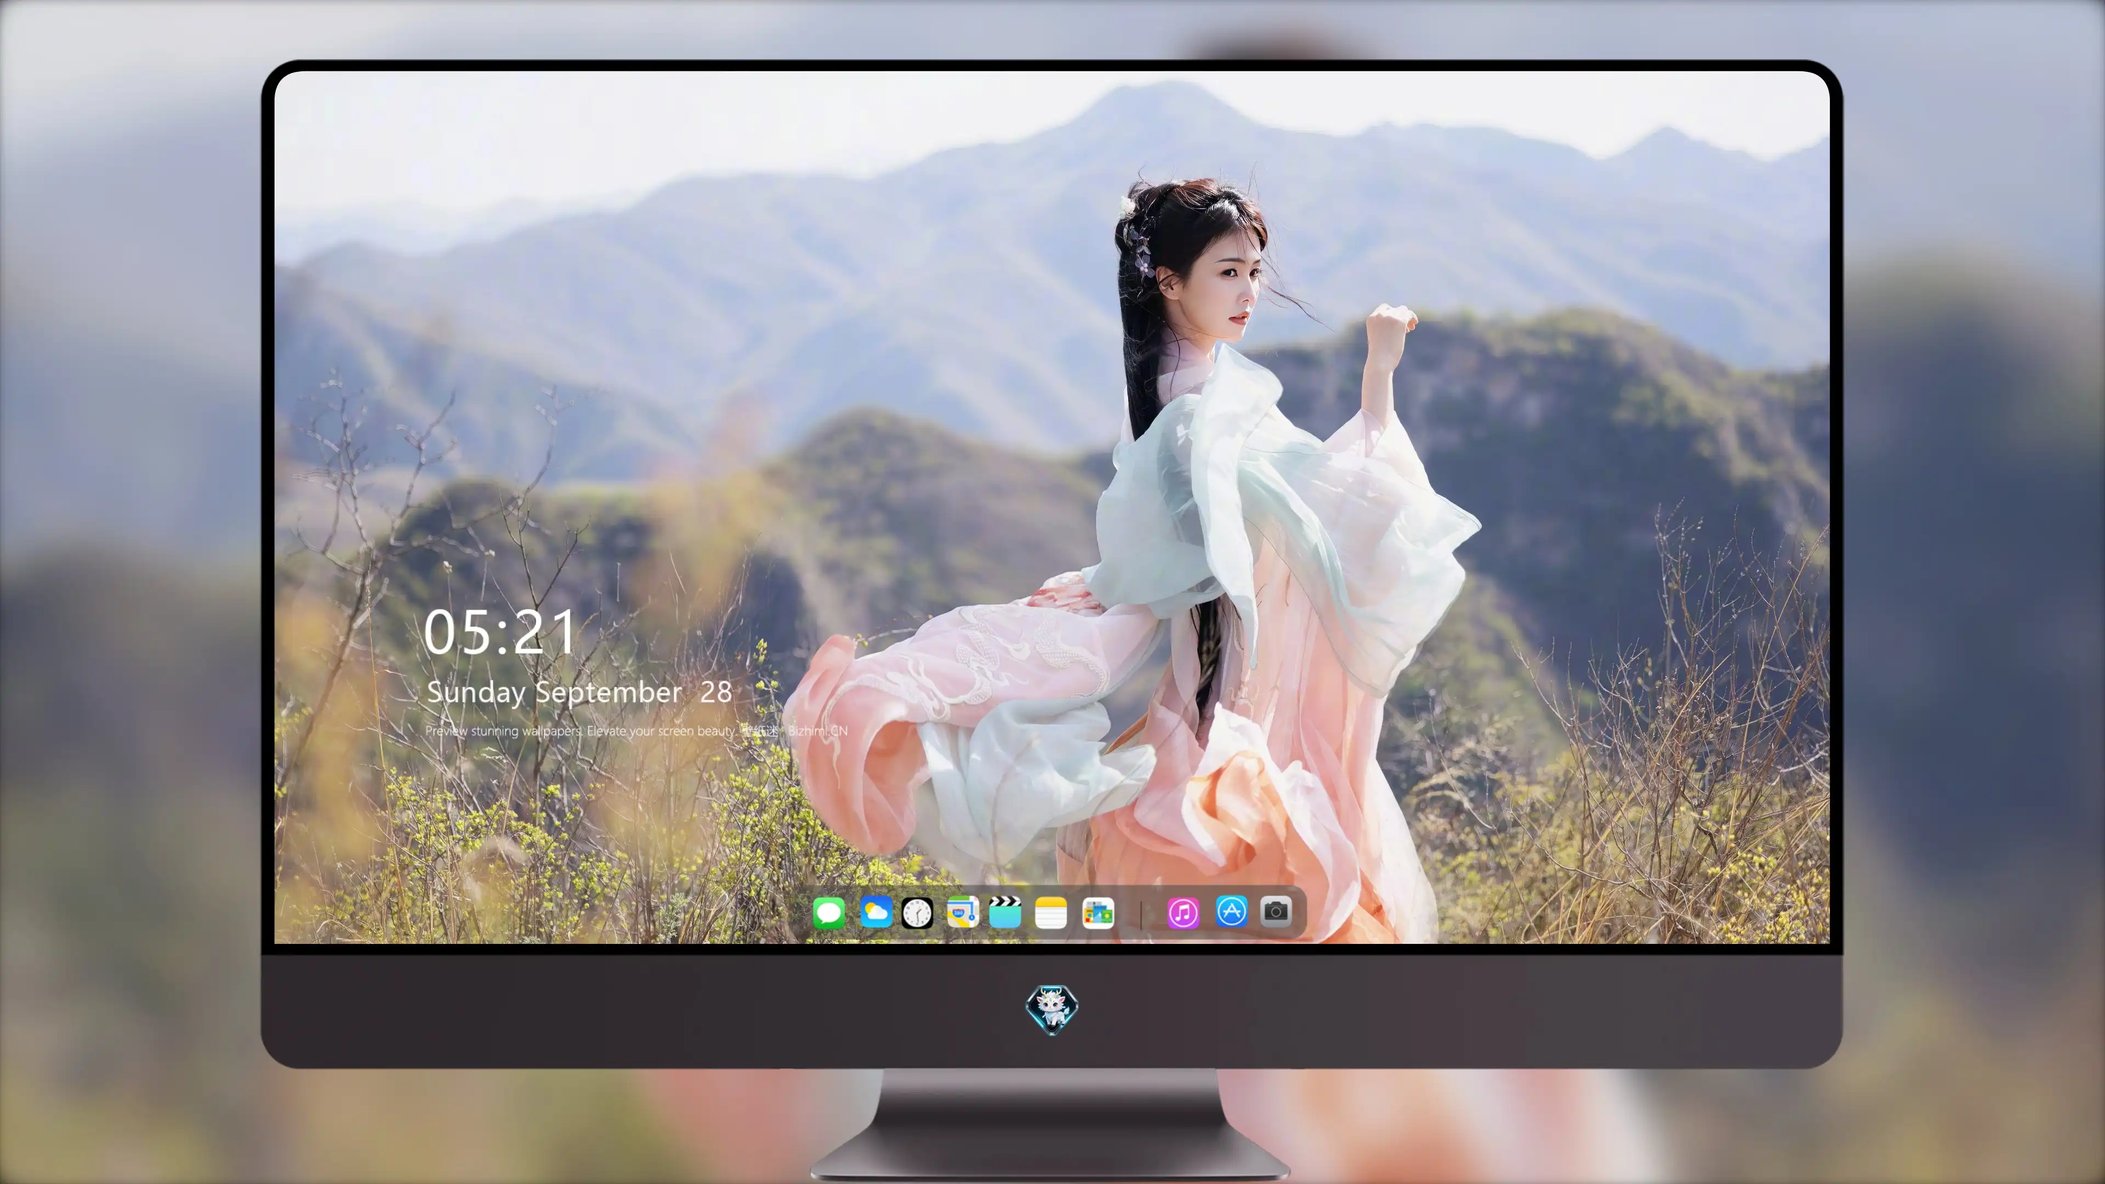The image size is (2105, 1184).
Task: Open the clapperboard Videos app icon
Action: tap(1005, 912)
